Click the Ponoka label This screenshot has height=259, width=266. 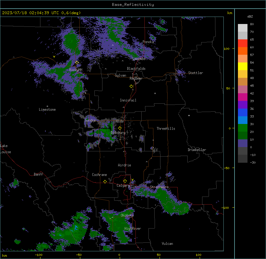click(148, 42)
